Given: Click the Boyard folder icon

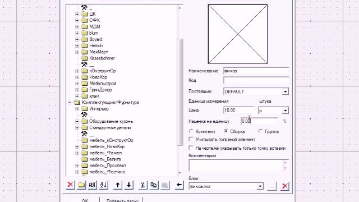Looking at the screenshot, I should [x=85, y=39].
